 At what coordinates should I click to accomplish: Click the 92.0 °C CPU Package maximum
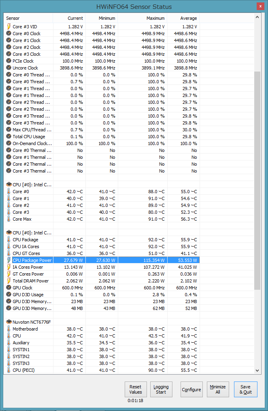(156, 239)
